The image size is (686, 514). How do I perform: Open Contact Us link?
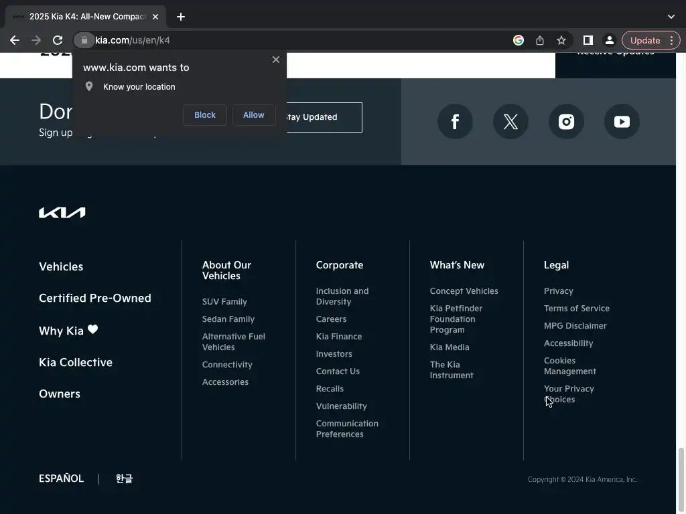point(338,371)
